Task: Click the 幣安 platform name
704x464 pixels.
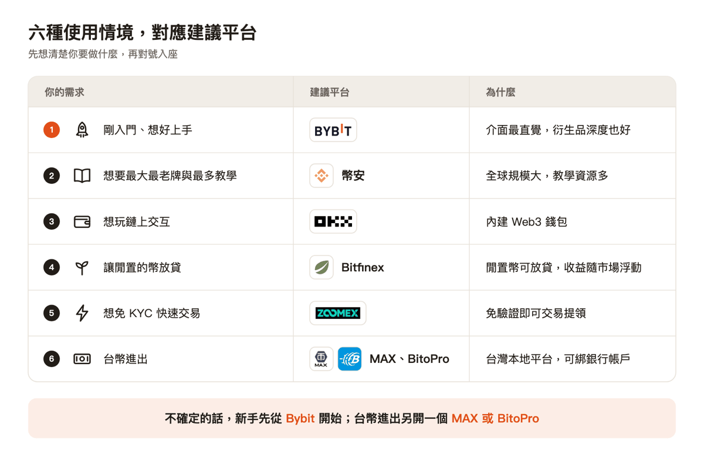Action: pos(353,176)
